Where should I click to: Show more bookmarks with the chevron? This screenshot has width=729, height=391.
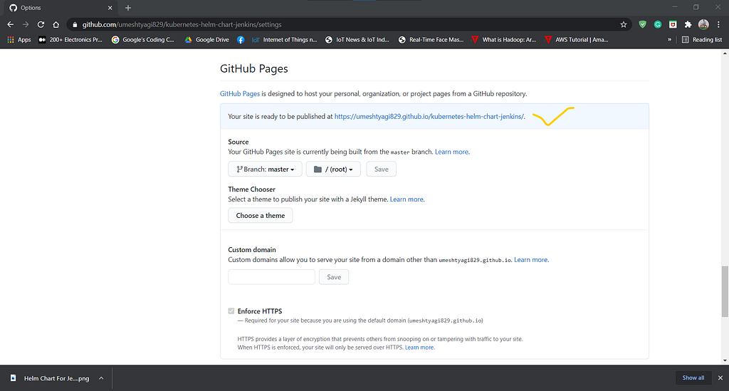[x=669, y=40]
